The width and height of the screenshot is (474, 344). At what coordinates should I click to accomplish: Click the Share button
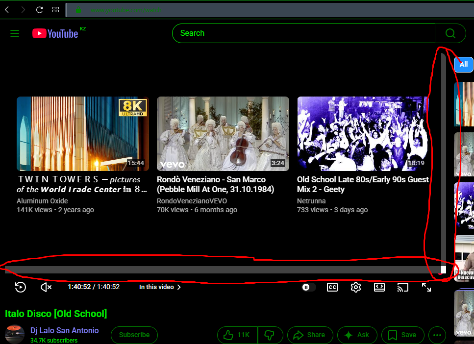coord(310,335)
